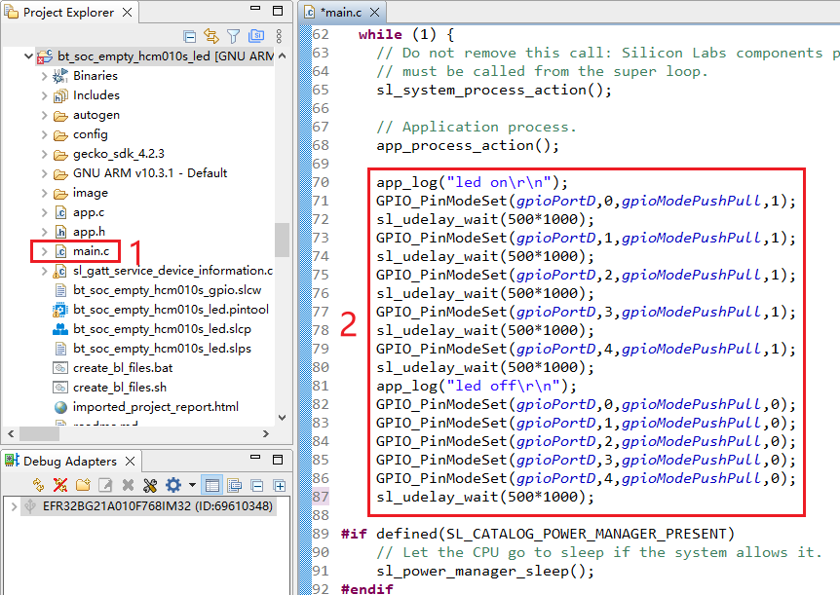Click Collapse All in Project Explorer toolbar
The image size is (840, 595).
[189, 36]
